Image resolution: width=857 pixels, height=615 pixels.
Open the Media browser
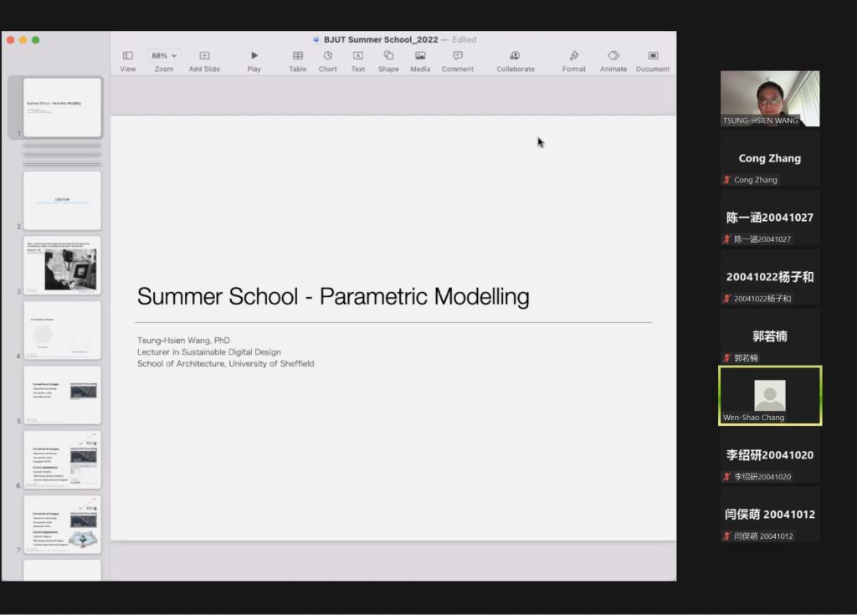[x=420, y=56]
